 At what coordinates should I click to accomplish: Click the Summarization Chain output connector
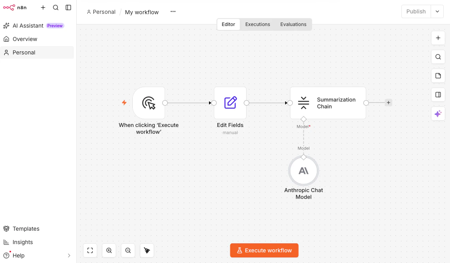pyautogui.click(x=366, y=103)
